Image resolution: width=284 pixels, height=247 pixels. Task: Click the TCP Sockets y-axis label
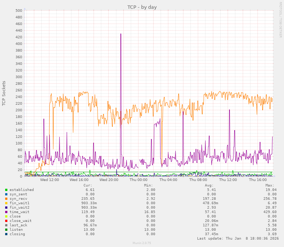point(4,93)
